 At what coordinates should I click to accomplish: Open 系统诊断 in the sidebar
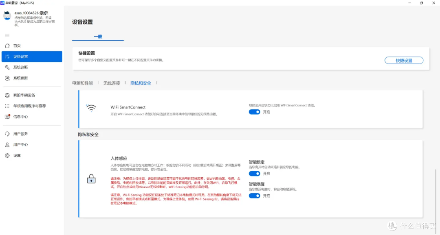coord(32,67)
